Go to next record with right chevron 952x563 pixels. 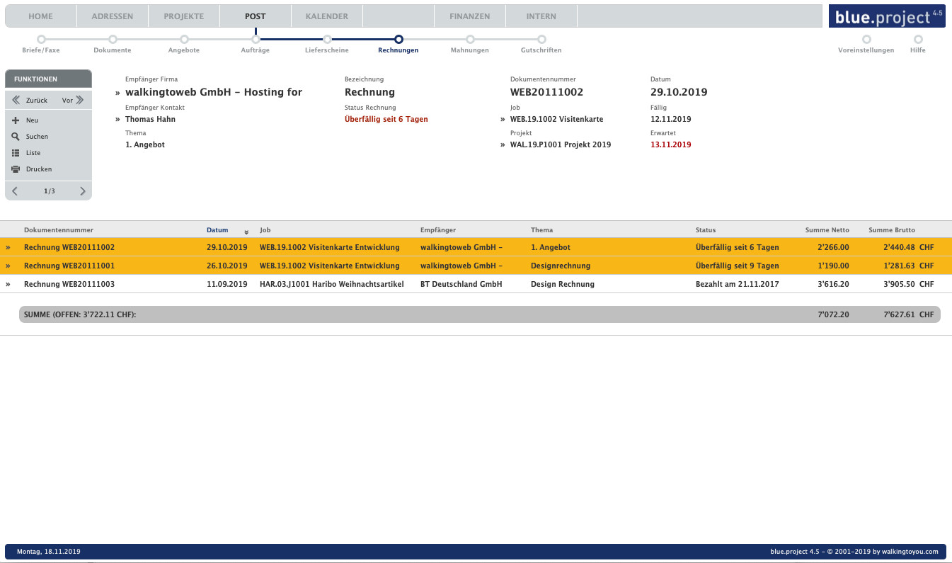click(83, 191)
